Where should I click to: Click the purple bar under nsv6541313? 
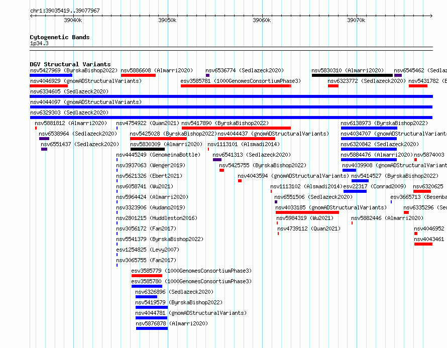pyautogui.click(x=217, y=160)
